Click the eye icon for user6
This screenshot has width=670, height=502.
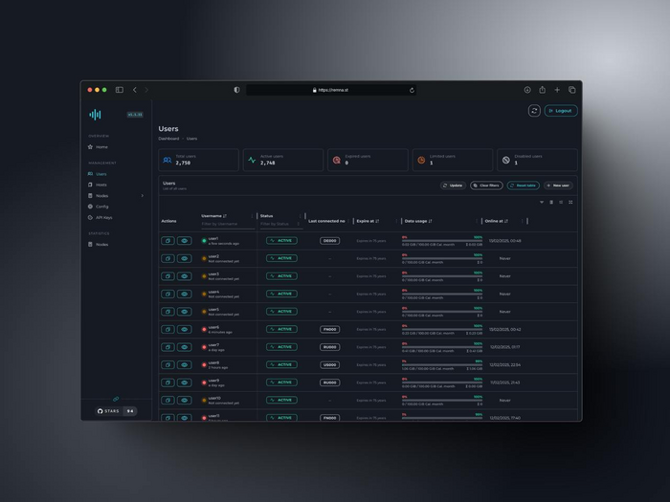tap(185, 329)
